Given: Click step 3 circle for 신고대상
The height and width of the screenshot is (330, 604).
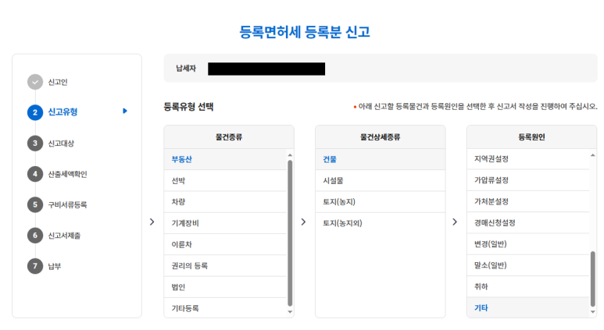Looking at the screenshot, I should pos(35,143).
